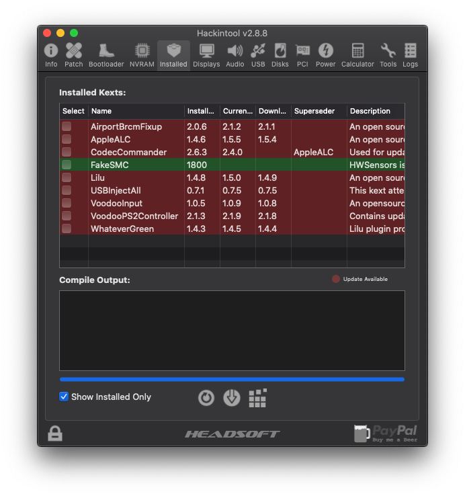The width and height of the screenshot is (465, 496).
Task: Open the Patch toolbar section
Action: pos(74,55)
